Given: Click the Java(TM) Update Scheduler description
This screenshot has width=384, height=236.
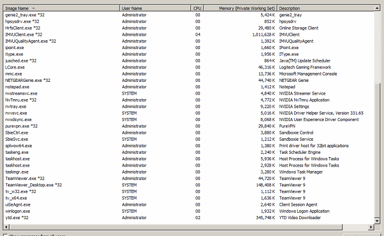Looking at the screenshot, I should (305, 60).
